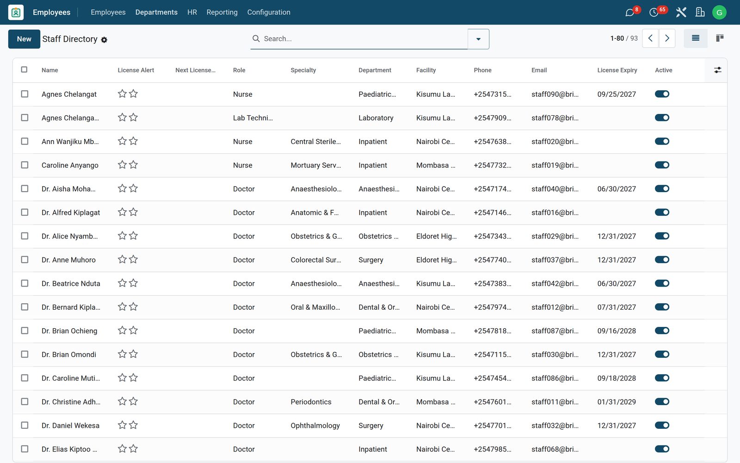Open the Employees app home icon

click(x=16, y=13)
